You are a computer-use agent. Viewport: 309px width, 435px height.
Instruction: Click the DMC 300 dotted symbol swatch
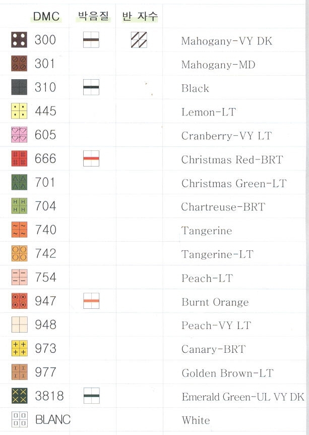coord(19,40)
